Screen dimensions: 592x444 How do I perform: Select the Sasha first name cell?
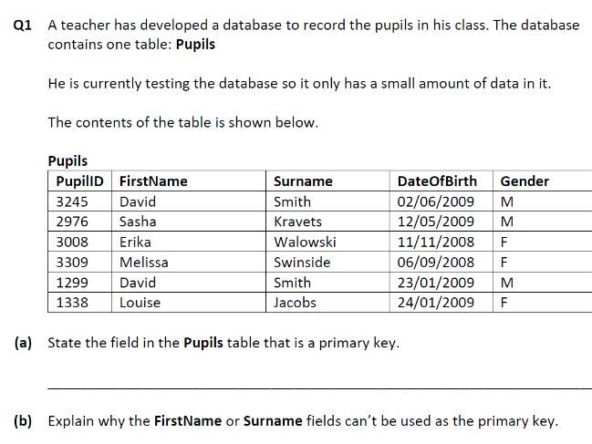coord(138,222)
